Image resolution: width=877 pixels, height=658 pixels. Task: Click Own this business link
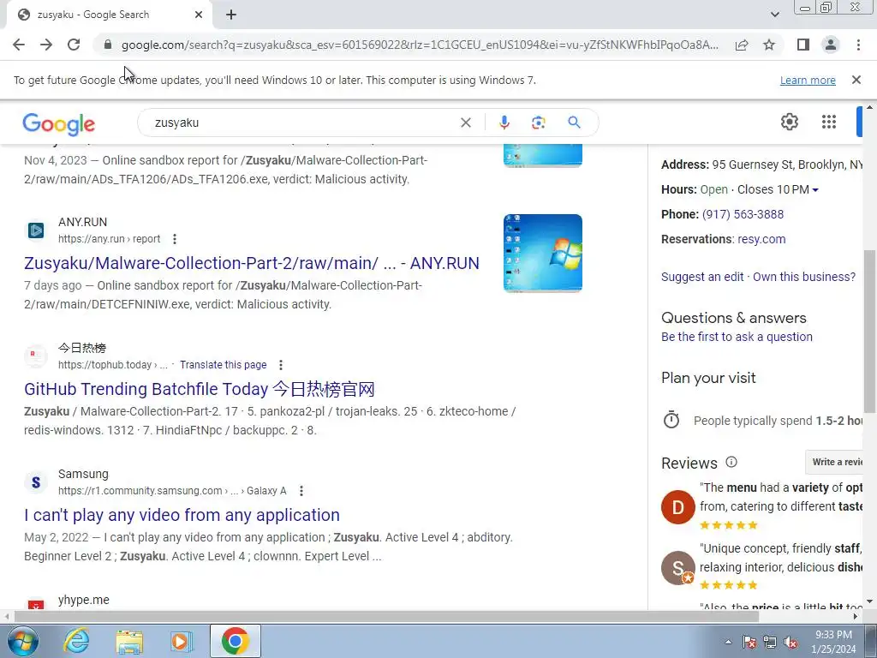803,277
